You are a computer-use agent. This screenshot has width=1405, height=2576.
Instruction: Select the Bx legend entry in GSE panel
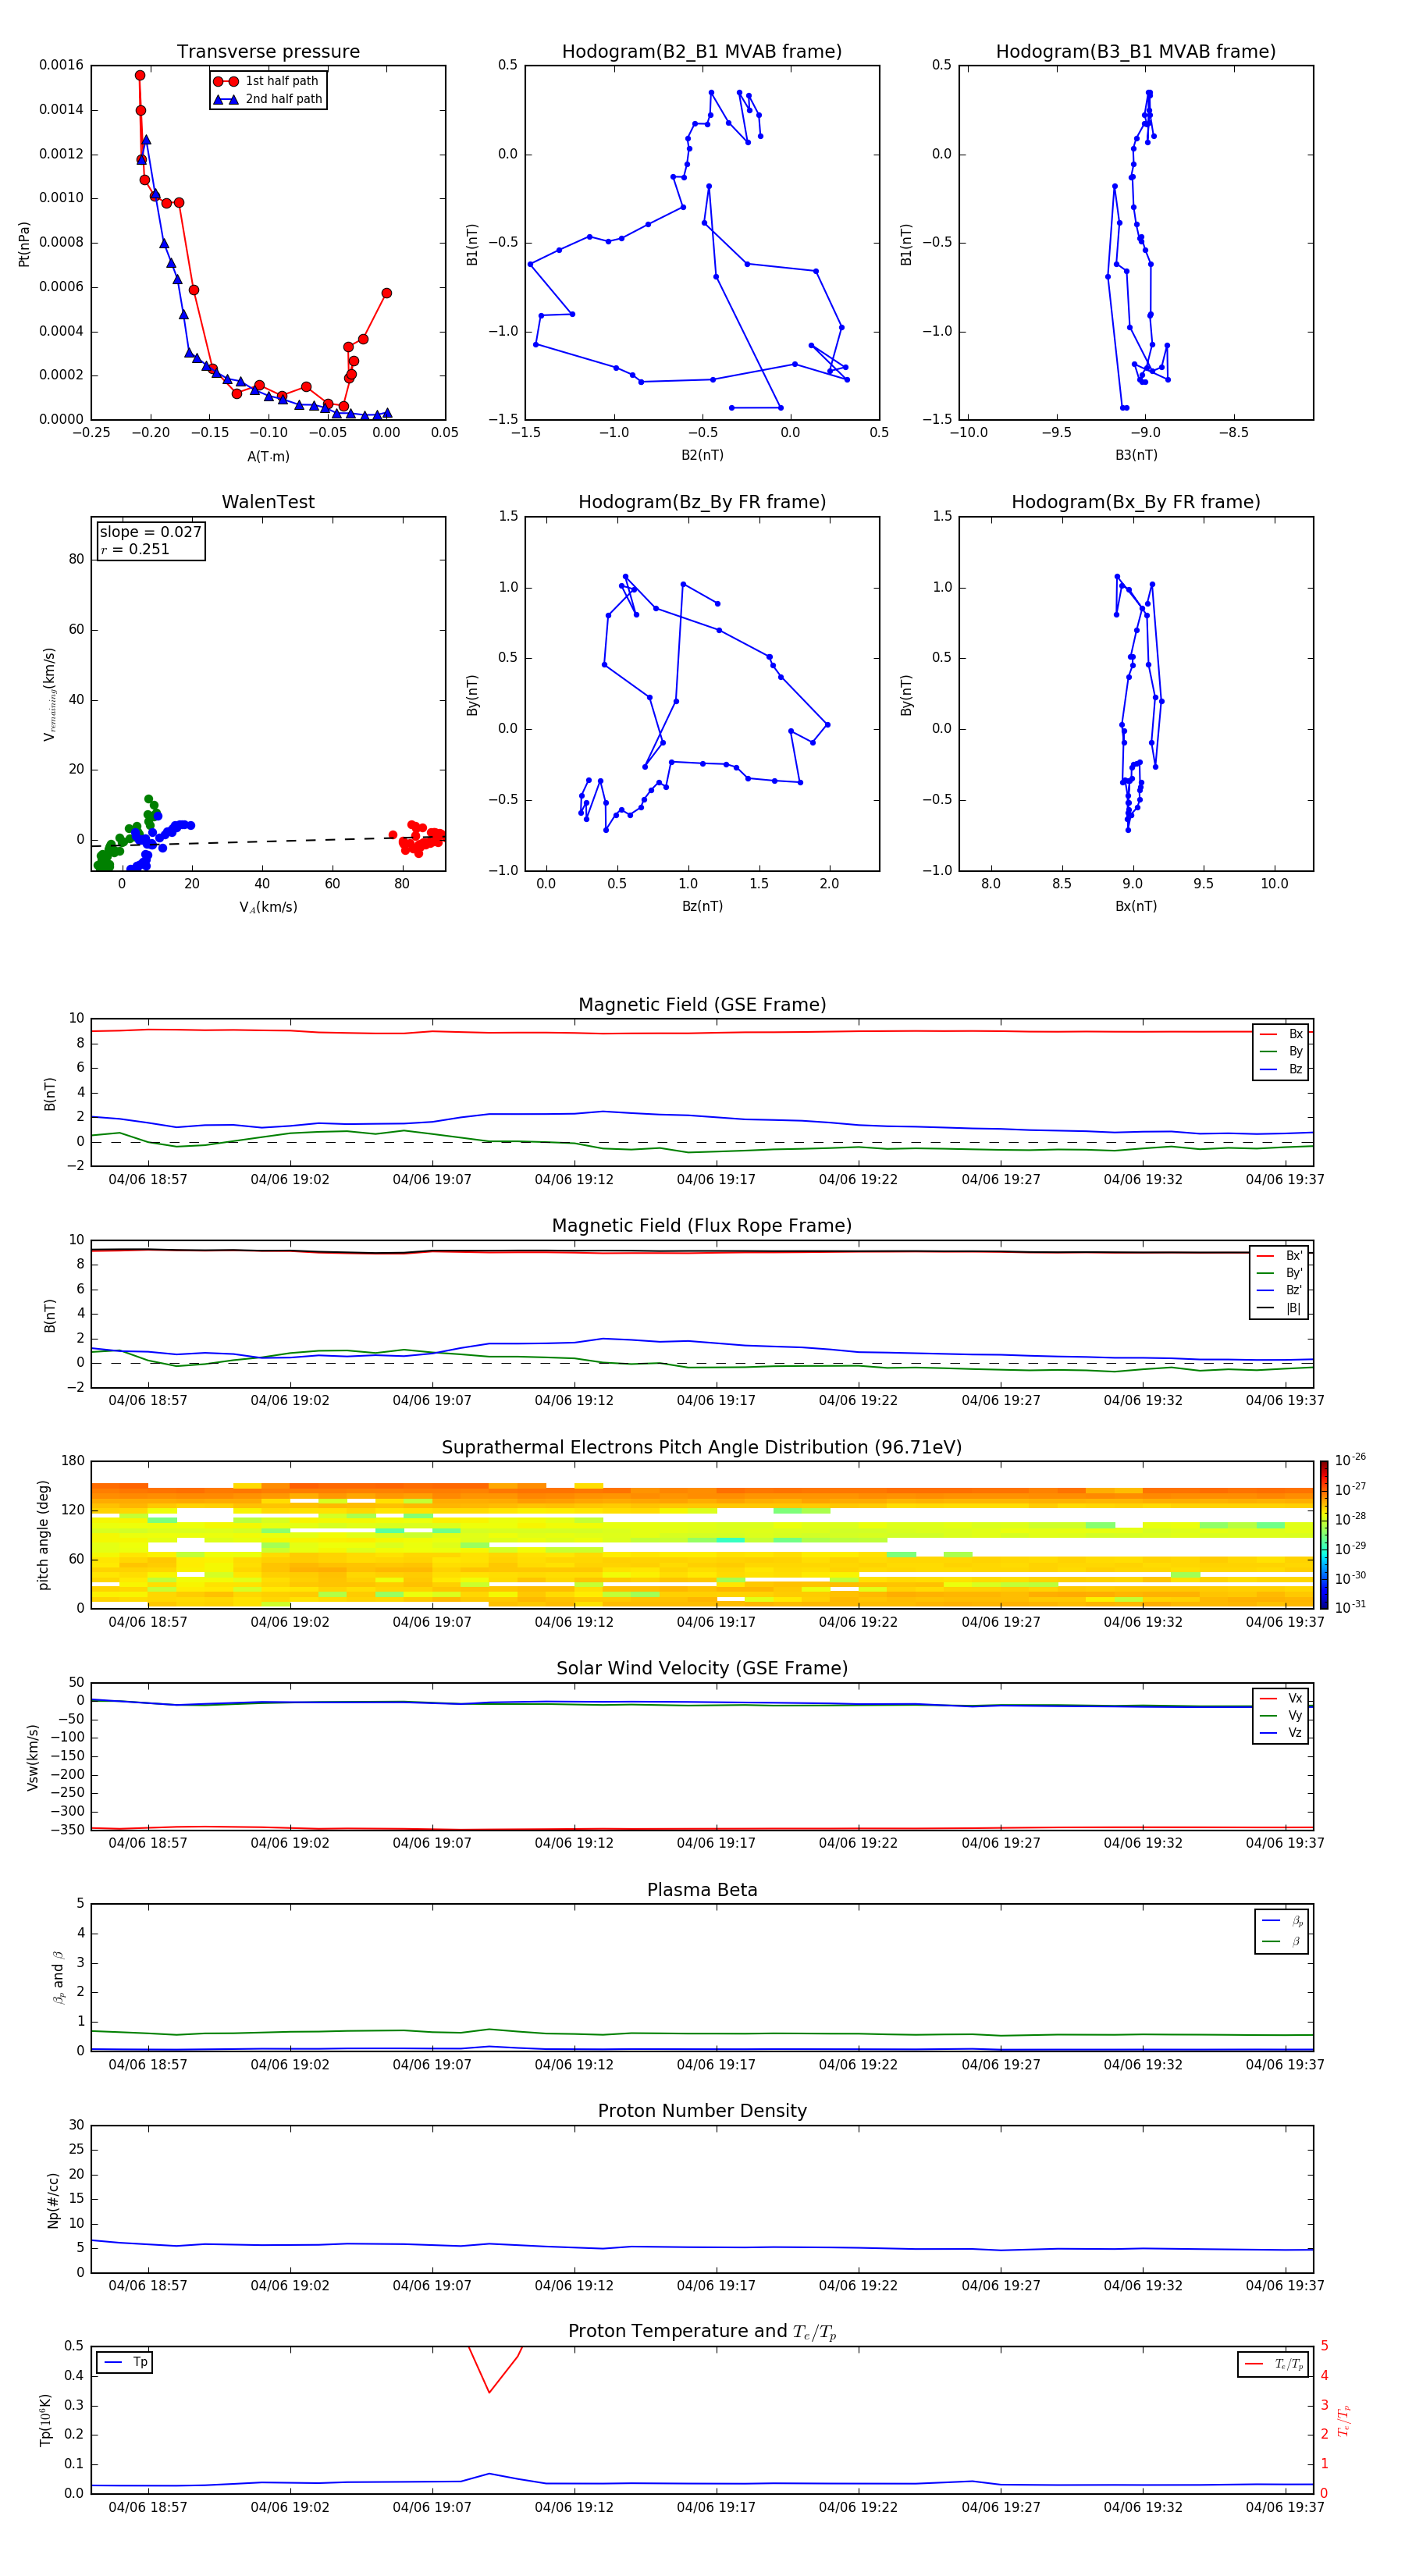coord(1281,1034)
